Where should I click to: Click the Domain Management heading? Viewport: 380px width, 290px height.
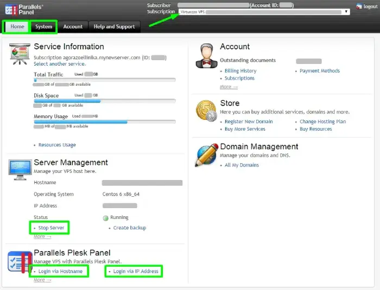pos(259,146)
